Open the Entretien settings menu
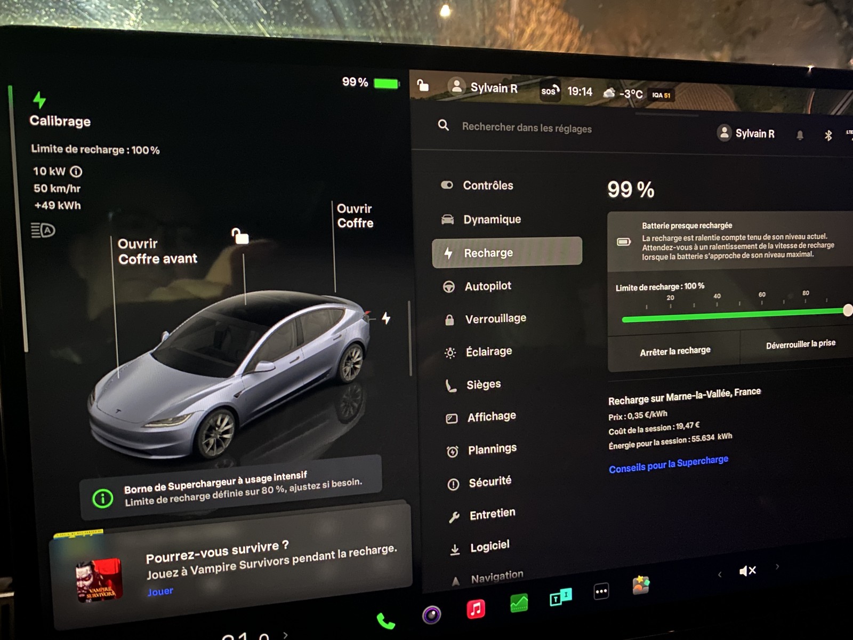The image size is (853, 640). pyautogui.click(x=482, y=514)
